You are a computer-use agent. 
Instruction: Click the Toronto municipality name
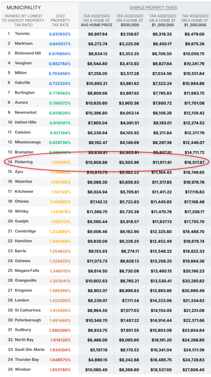point(22,34)
